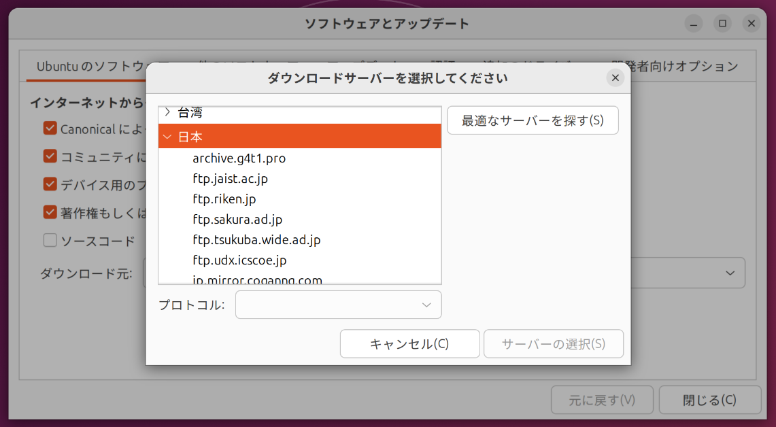
Task: Disable the コミュニティ software checkbox
Action: [50, 156]
